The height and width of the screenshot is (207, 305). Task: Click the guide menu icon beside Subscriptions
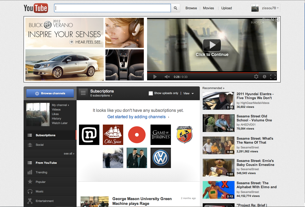point(83,93)
